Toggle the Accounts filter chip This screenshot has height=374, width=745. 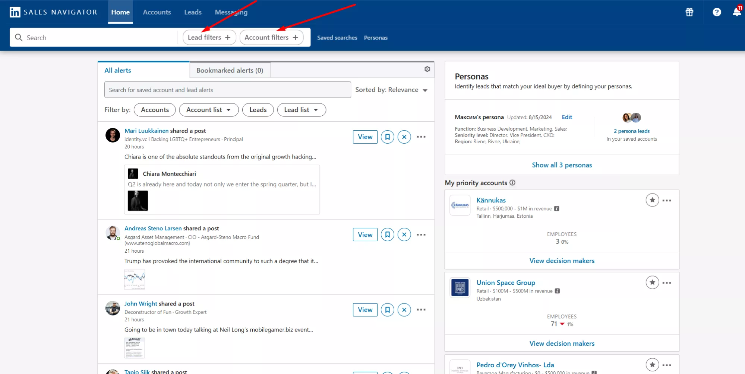(x=155, y=110)
